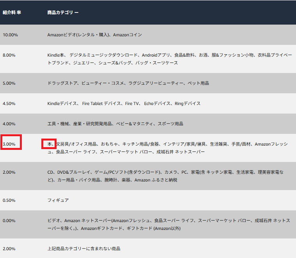Click the 2.00% rate beside CD、DVD row
This screenshot has height=258, width=296.
click(9, 172)
